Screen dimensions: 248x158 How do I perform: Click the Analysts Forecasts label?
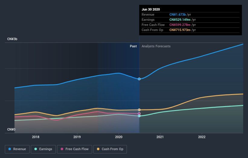click(156, 46)
